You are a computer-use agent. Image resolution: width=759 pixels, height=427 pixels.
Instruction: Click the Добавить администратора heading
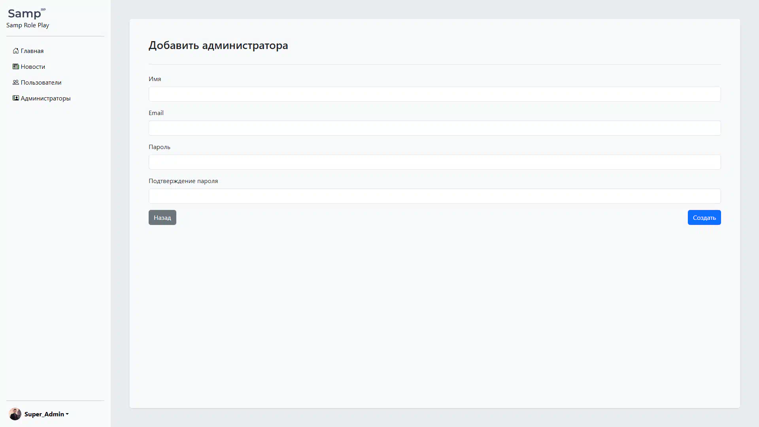218,45
